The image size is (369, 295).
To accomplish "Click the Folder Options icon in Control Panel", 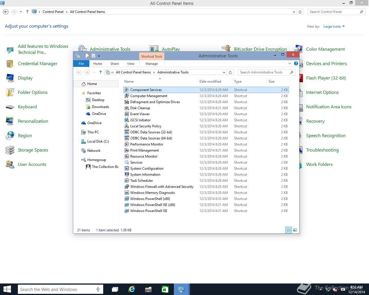I will coord(10,92).
